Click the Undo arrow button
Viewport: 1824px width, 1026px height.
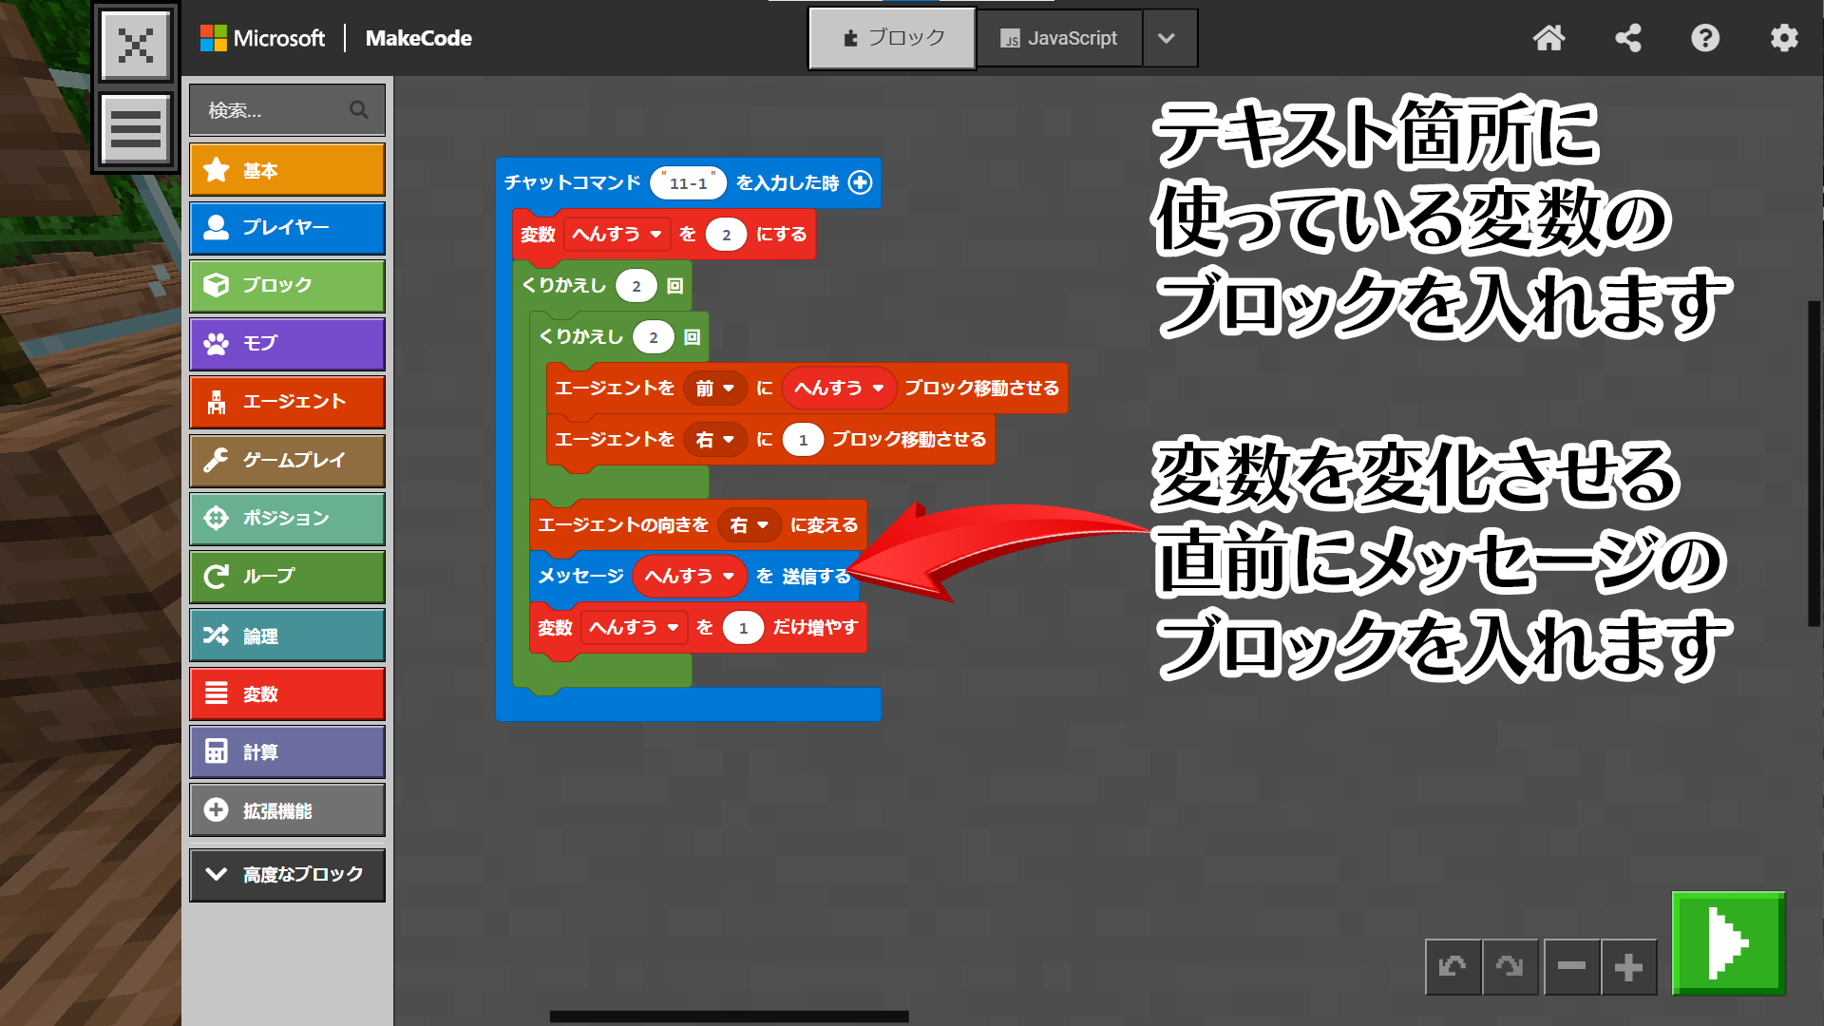point(1453,967)
